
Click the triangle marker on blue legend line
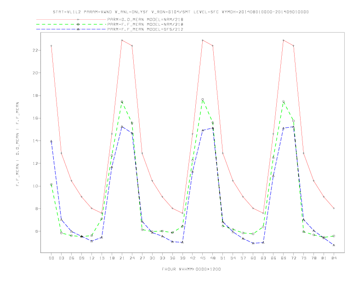[78, 29]
